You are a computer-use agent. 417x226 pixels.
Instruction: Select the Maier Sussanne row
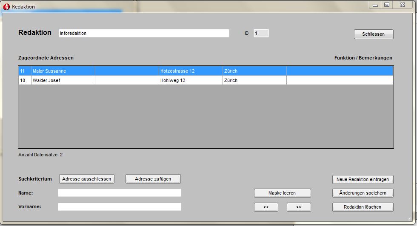coord(63,71)
